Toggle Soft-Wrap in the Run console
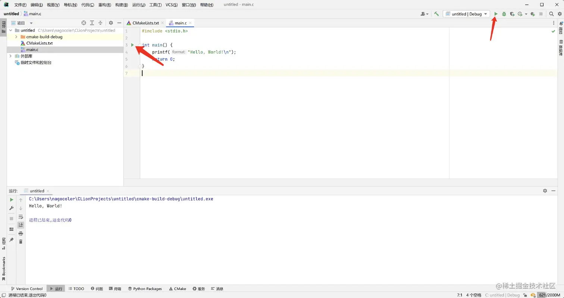 [21, 217]
